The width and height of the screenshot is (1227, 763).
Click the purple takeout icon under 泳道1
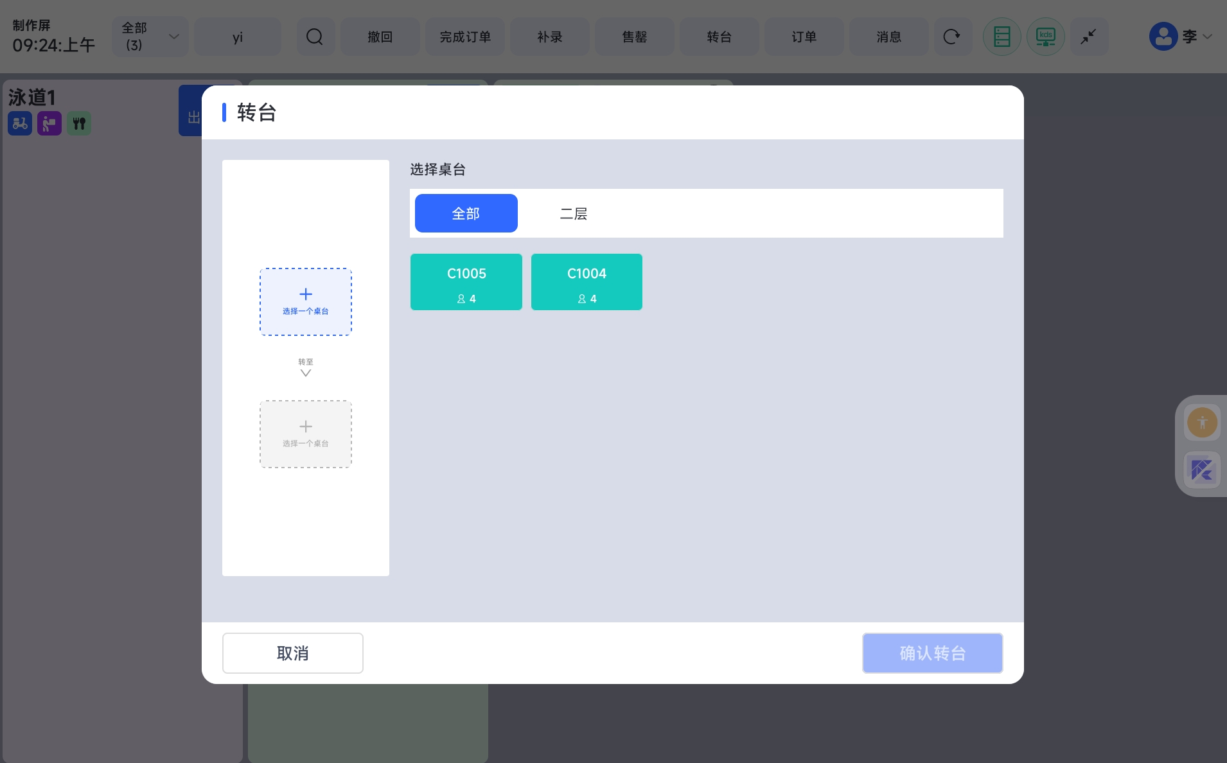(x=49, y=123)
